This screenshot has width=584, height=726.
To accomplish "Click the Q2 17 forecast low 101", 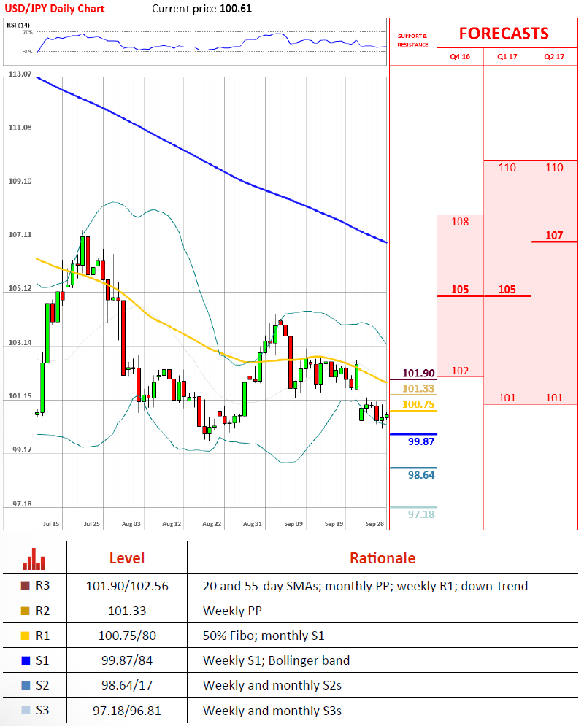I will point(554,398).
